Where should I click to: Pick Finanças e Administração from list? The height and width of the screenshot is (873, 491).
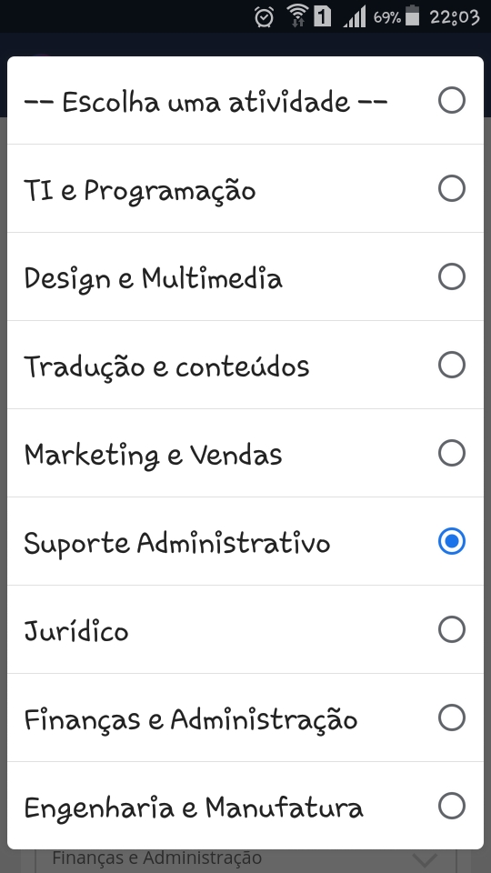[245, 717]
